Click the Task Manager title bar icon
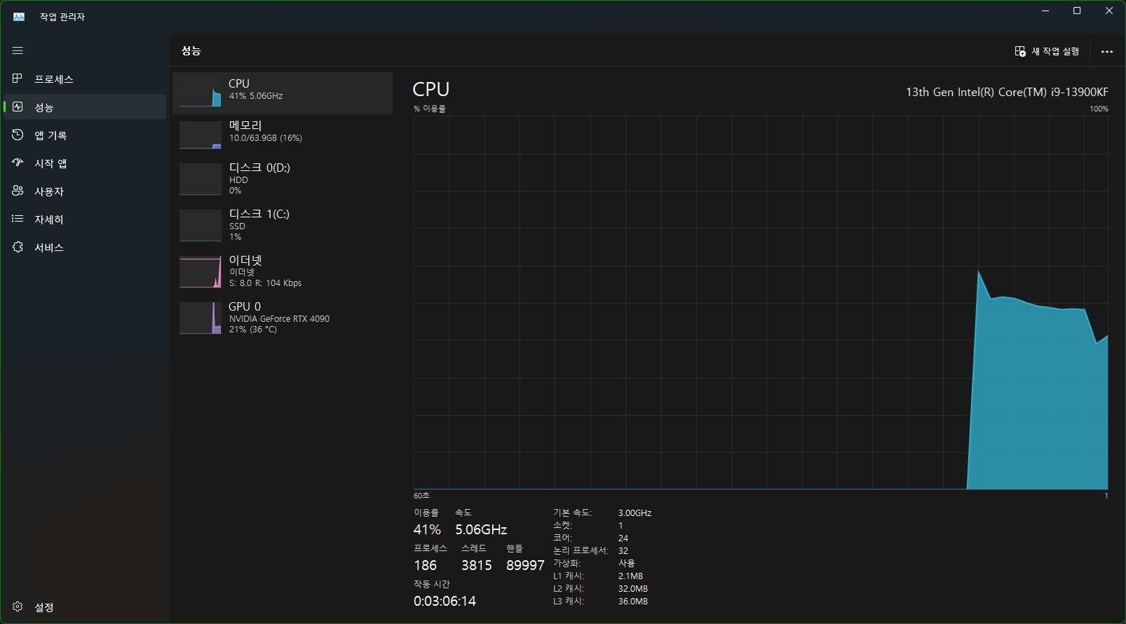The width and height of the screenshot is (1126, 624). click(x=19, y=17)
